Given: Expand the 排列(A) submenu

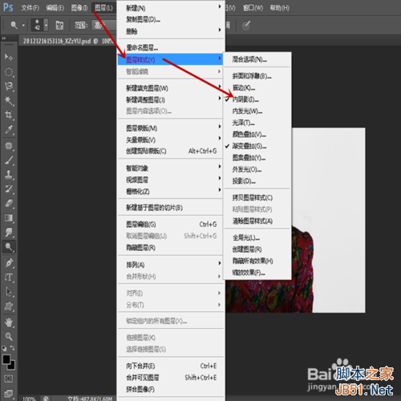Looking at the screenshot, I should pyautogui.click(x=170, y=265).
